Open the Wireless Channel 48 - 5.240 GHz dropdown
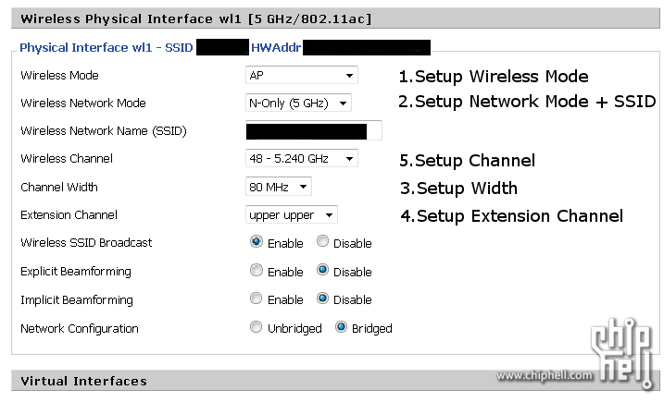 (x=302, y=159)
